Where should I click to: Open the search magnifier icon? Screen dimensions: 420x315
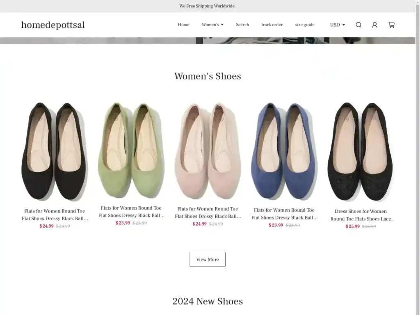point(358,25)
